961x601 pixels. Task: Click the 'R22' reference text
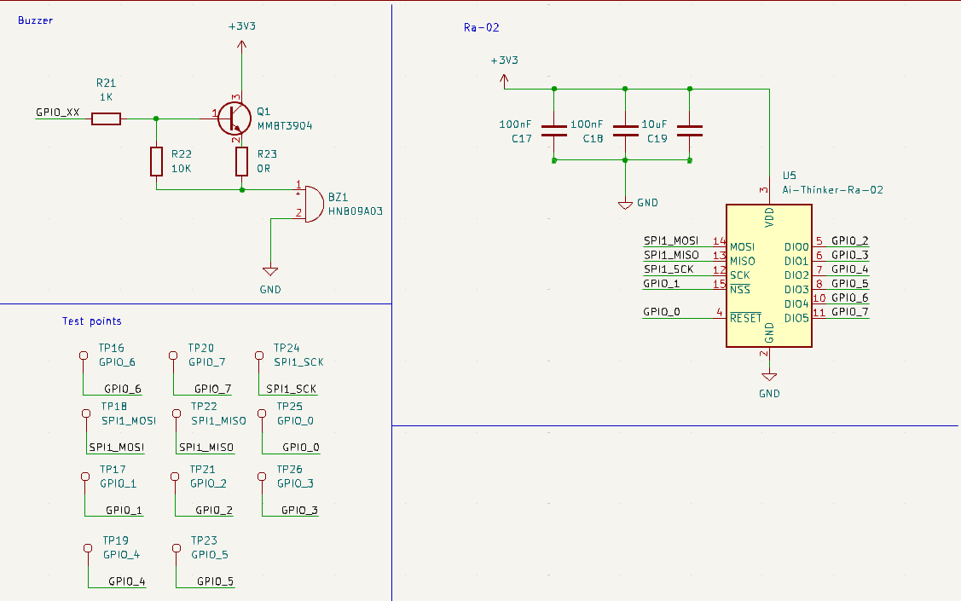(182, 154)
